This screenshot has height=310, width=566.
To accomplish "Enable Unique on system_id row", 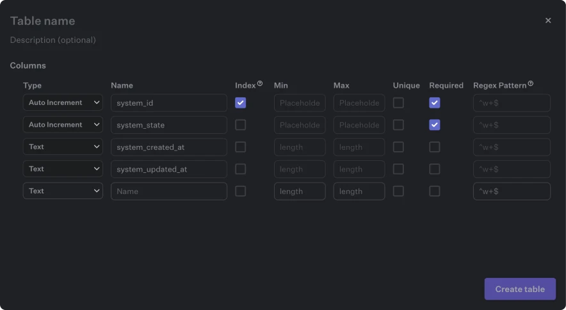I will [x=398, y=102].
